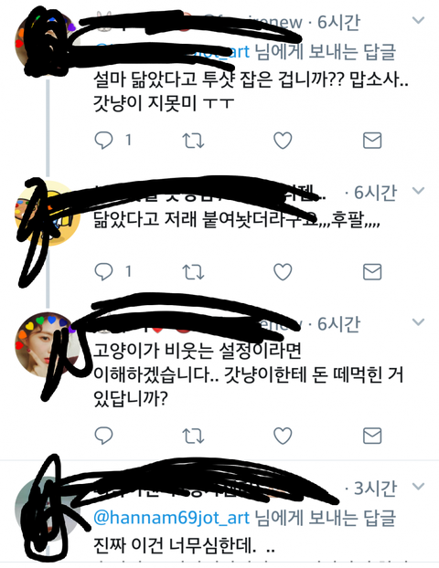This screenshot has width=439, height=568.
Task: Open the chevron menu on 고양이가 비웃는 tweet
Action: (418, 322)
